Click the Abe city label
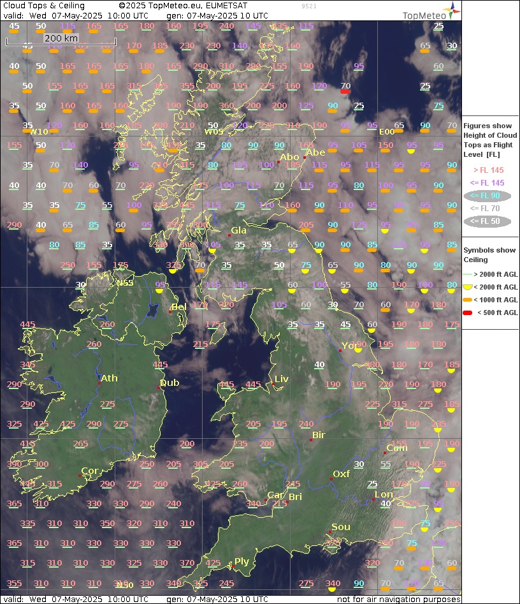 pos(315,152)
